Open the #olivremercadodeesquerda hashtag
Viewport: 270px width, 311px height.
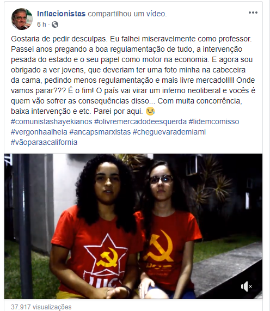pos(140,121)
